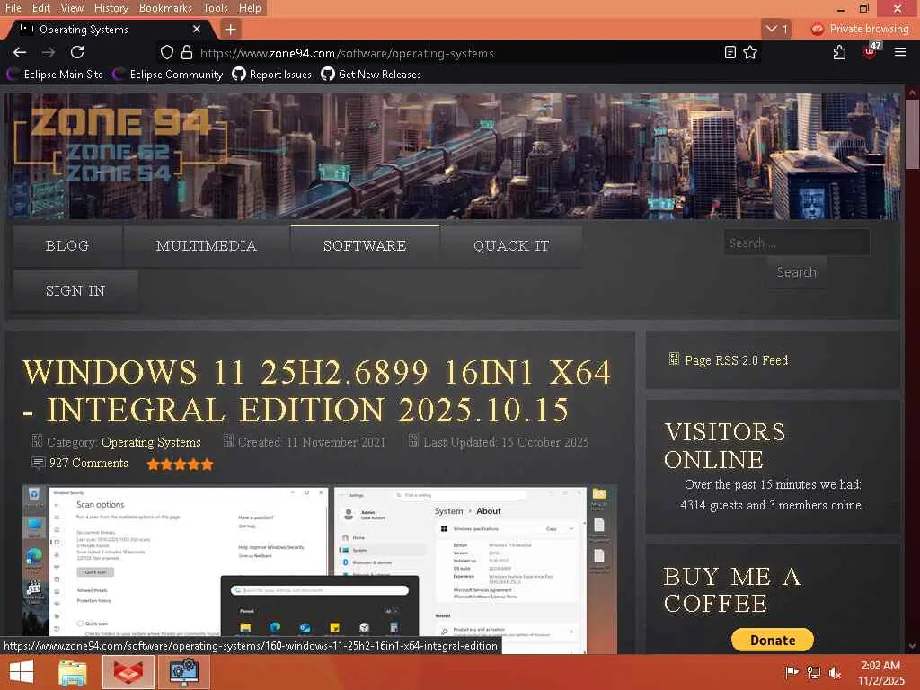Open the Operating Systems category link
The height and width of the screenshot is (690, 920).
pyautogui.click(x=151, y=442)
